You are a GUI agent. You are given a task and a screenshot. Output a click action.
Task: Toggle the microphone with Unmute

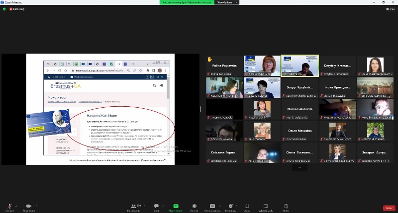9,207
